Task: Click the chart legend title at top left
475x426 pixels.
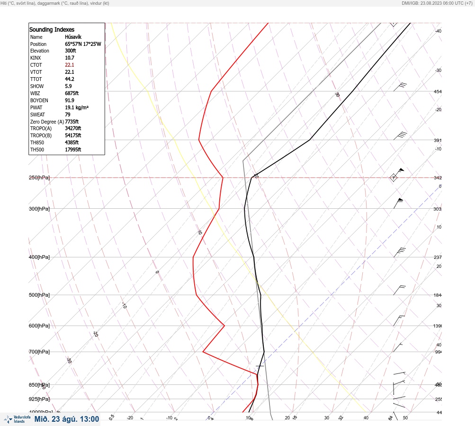Action: coord(55,3)
